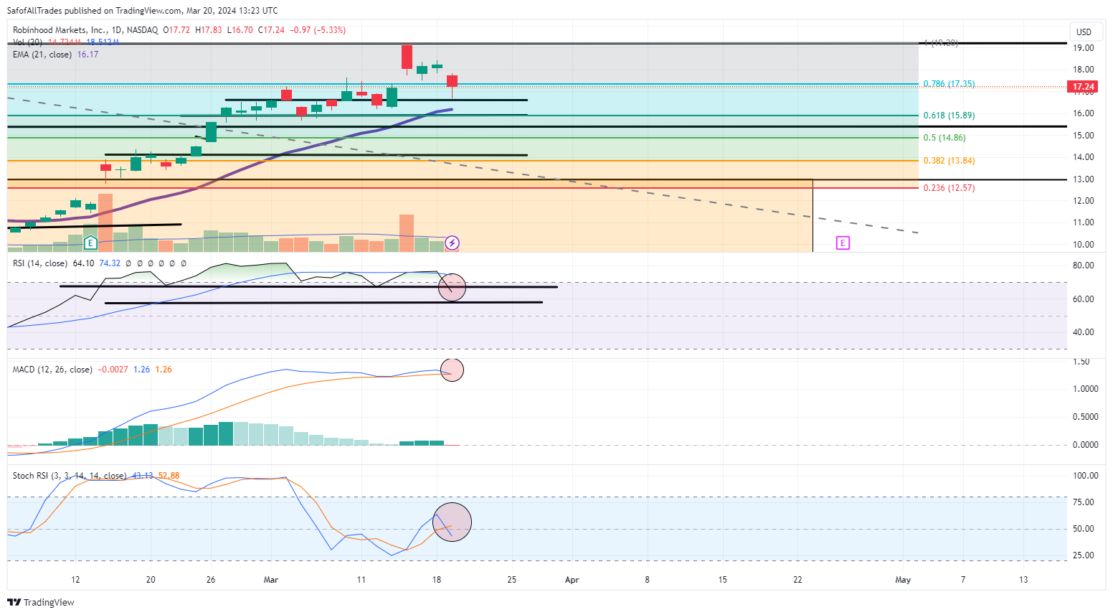This screenshot has height=615, width=1113.
Task: Click the 0.786 (17.35) Fibonacci label
Action: (949, 84)
